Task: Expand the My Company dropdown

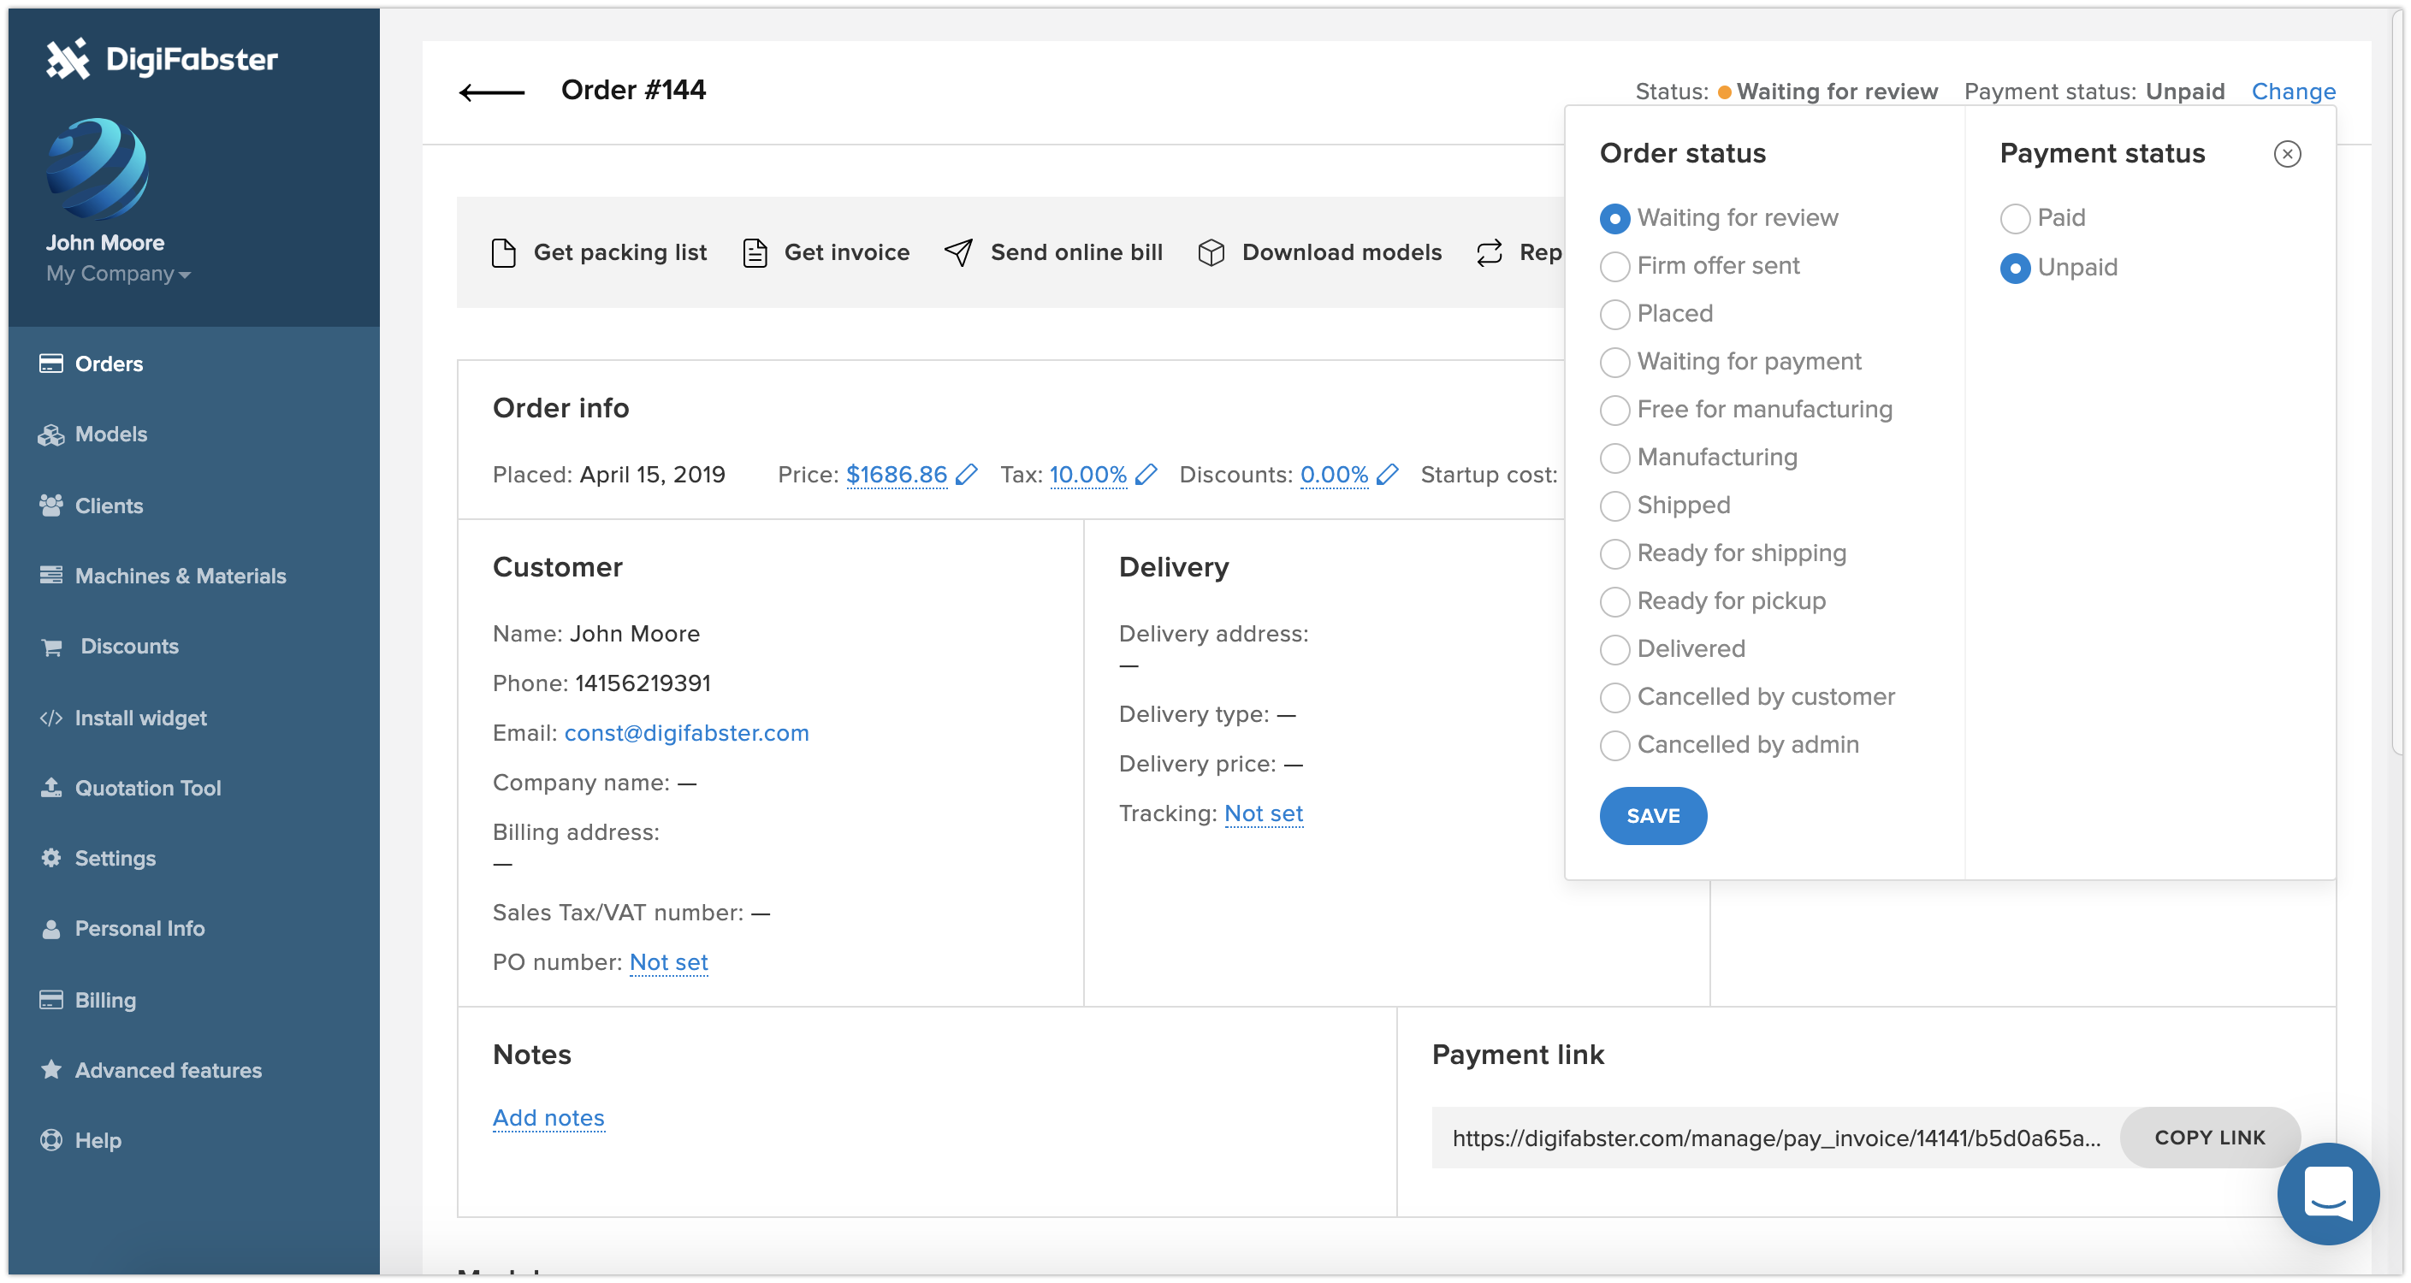Action: pyautogui.click(x=119, y=275)
